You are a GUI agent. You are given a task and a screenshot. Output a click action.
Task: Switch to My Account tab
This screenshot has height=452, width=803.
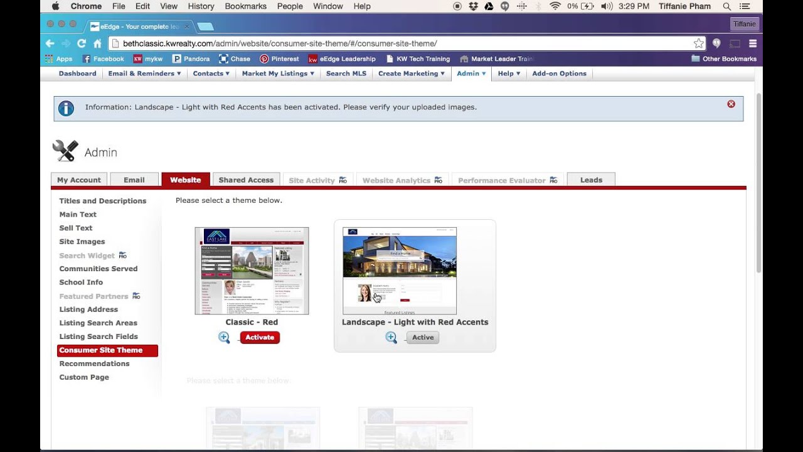[79, 180]
